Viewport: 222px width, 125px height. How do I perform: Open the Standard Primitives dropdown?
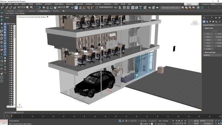click(212, 25)
